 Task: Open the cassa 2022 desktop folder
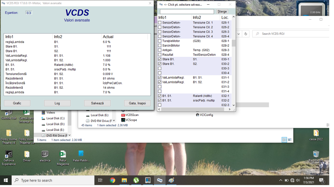(x=316, y=135)
